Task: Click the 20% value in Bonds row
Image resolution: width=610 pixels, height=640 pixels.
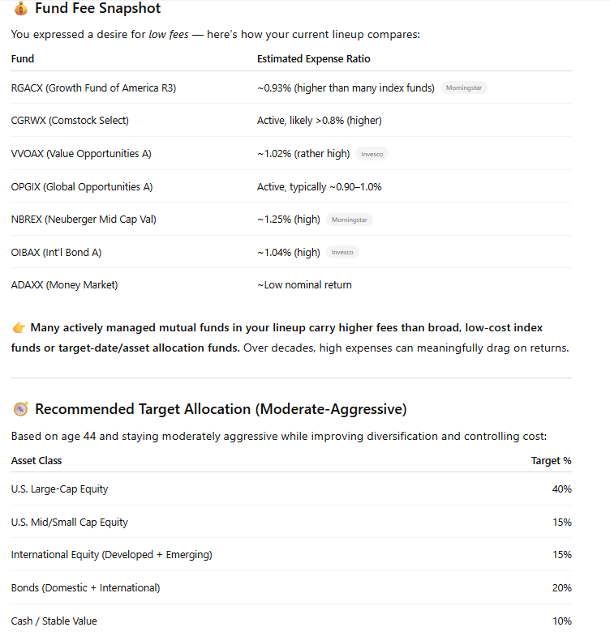Action: (x=561, y=588)
